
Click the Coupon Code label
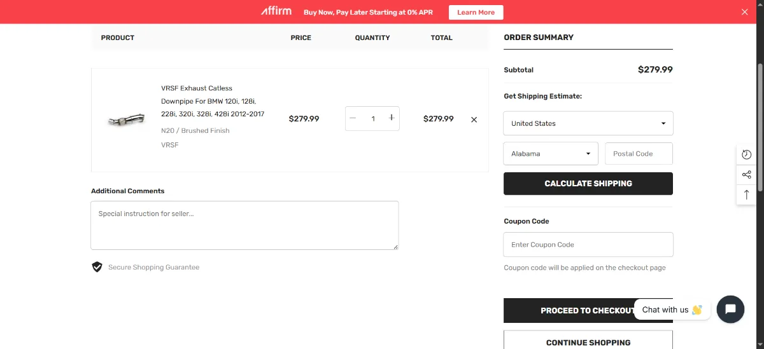pos(526,221)
